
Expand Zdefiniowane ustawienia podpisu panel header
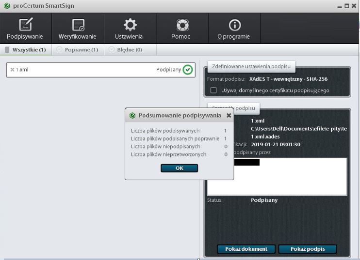click(x=251, y=66)
